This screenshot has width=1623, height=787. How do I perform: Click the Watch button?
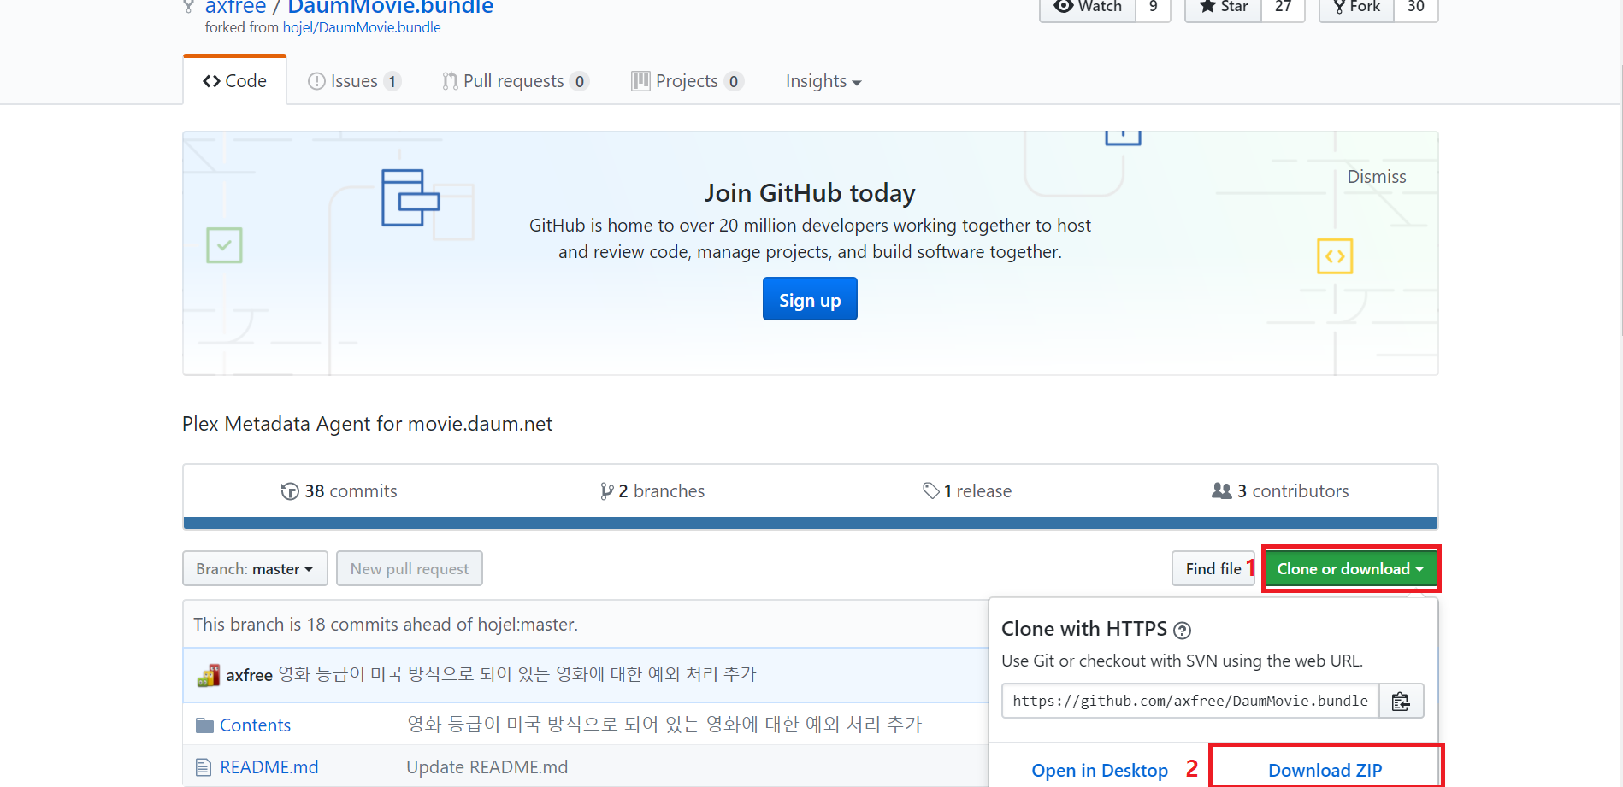click(x=1088, y=8)
